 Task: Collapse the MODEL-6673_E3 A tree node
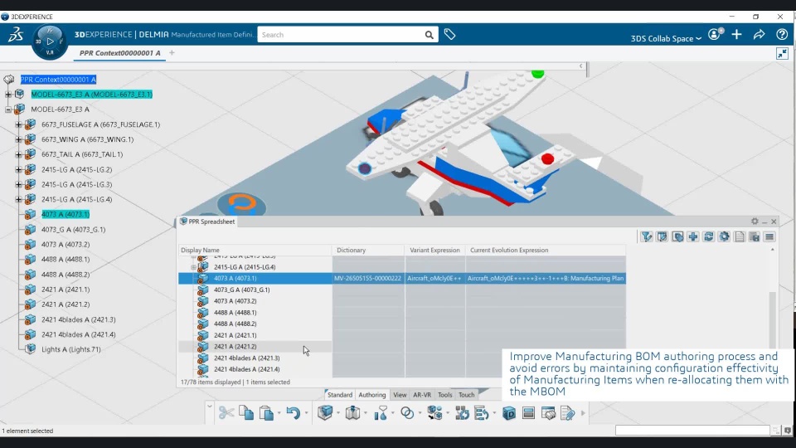click(8, 110)
